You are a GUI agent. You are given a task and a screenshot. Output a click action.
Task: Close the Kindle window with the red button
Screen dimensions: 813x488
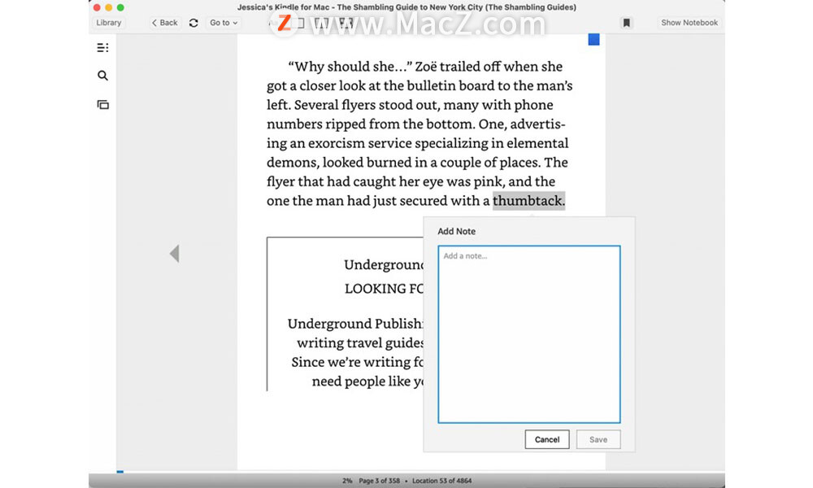click(x=97, y=7)
